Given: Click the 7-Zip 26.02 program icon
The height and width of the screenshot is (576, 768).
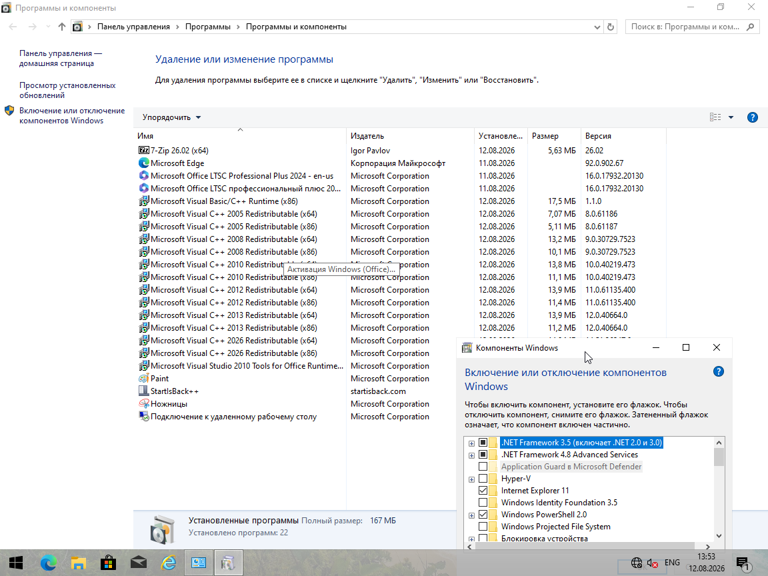Looking at the screenshot, I should pyautogui.click(x=143, y=151).
